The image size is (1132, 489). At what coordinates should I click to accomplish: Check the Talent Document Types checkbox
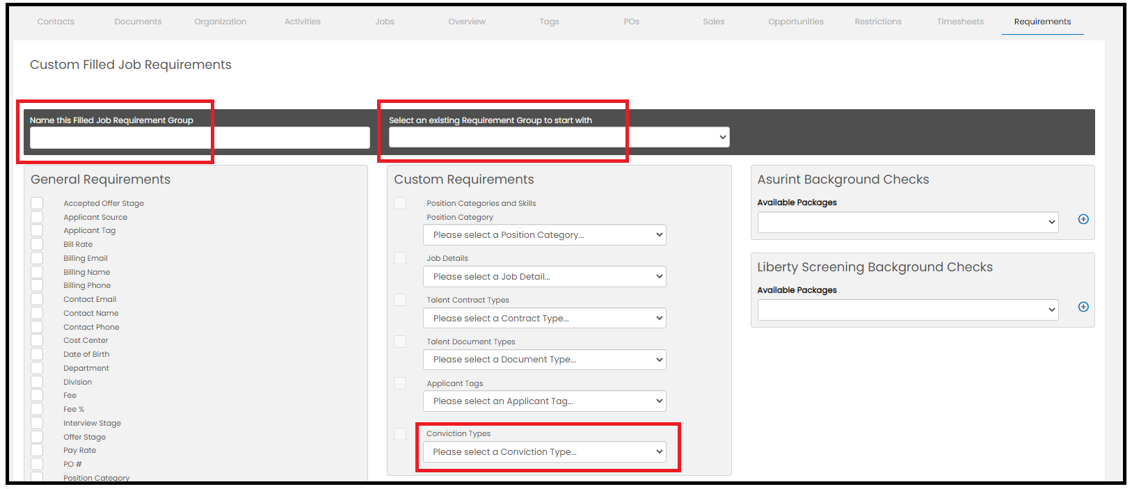[400, 342]
